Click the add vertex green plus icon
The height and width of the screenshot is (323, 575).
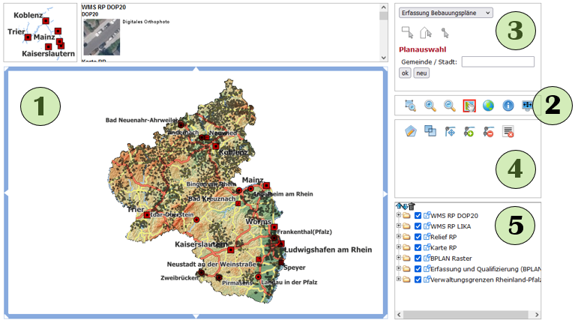[x=469, y=131]
